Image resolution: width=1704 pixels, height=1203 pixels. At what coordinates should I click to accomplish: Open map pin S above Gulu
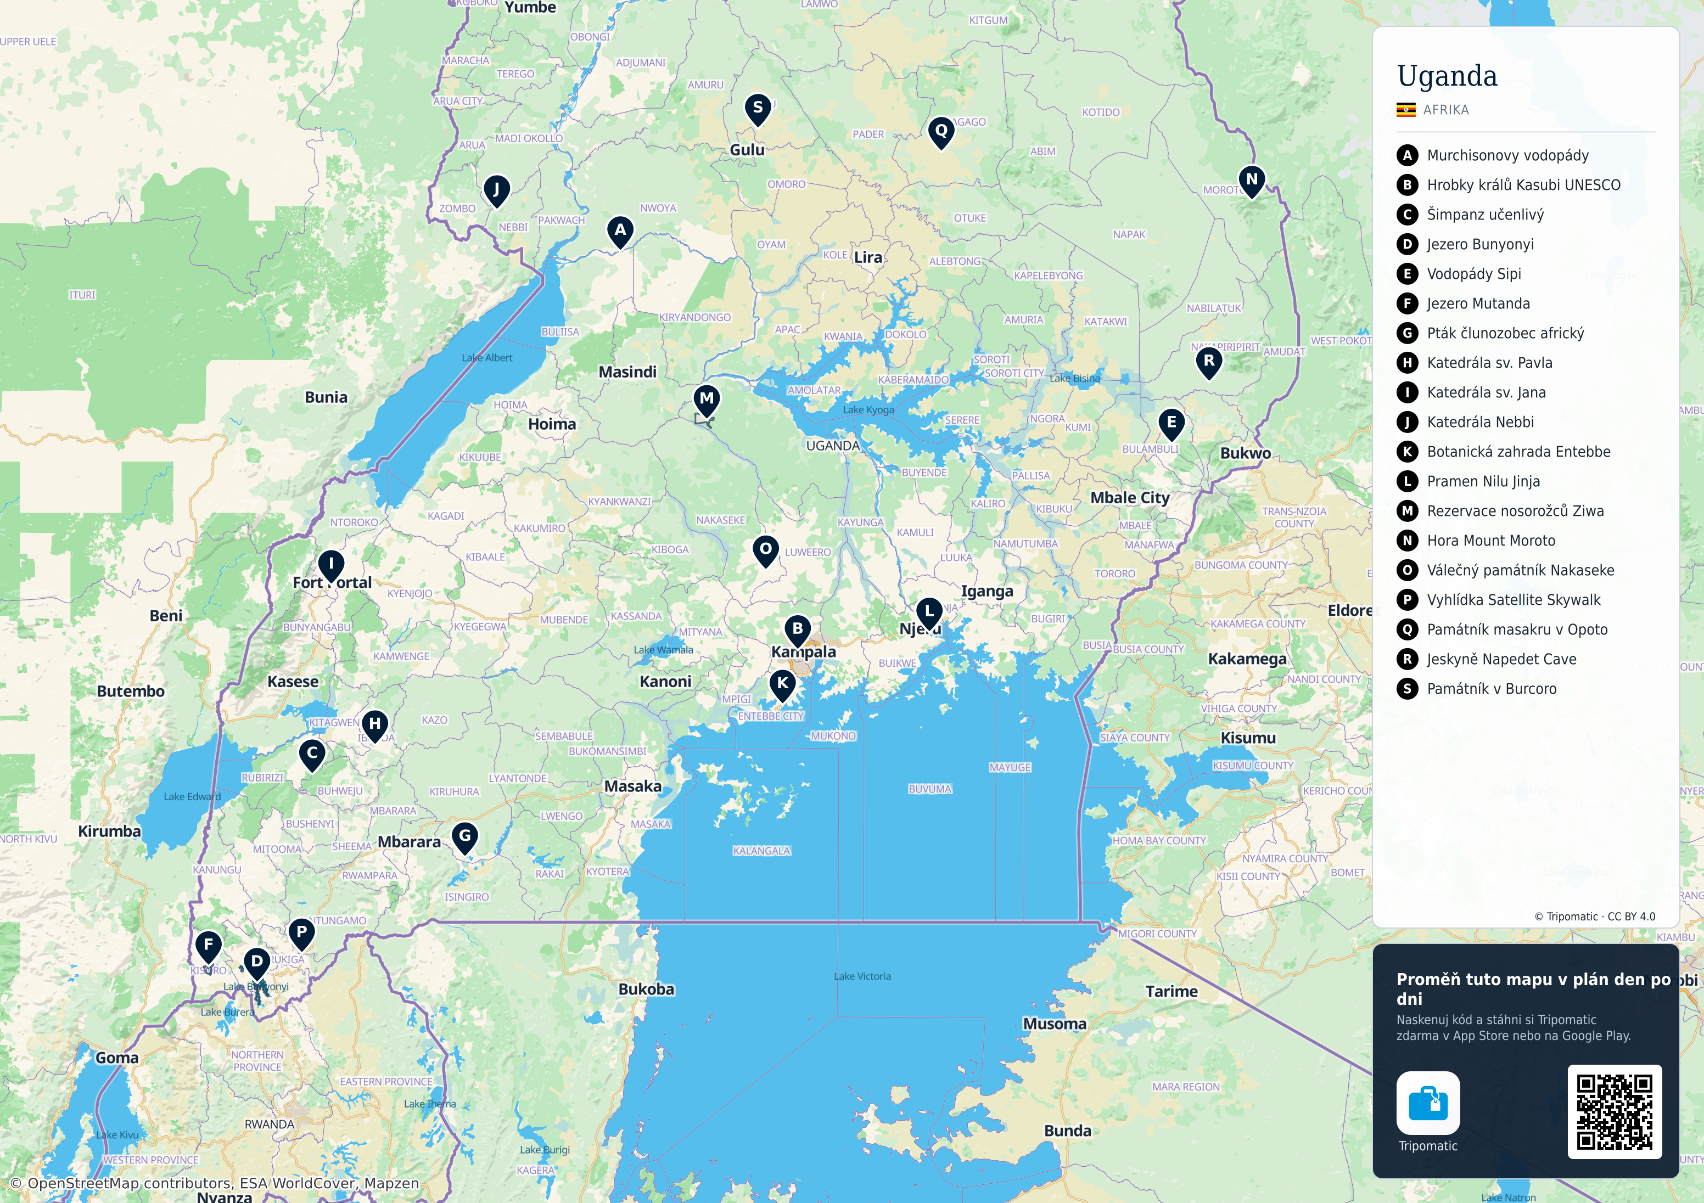pos(758,109)
